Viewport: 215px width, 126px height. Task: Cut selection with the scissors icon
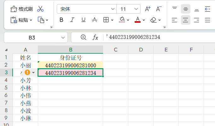tap(40, 9)
